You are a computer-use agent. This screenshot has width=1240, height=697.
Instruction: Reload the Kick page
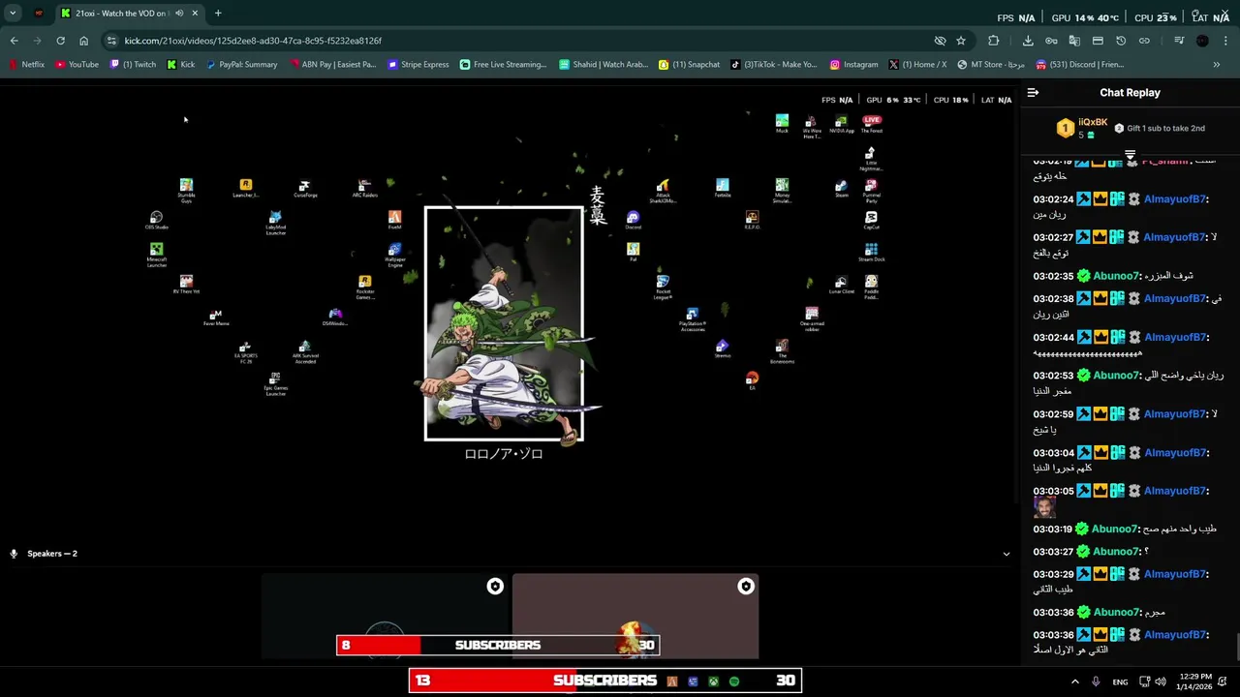60,41
